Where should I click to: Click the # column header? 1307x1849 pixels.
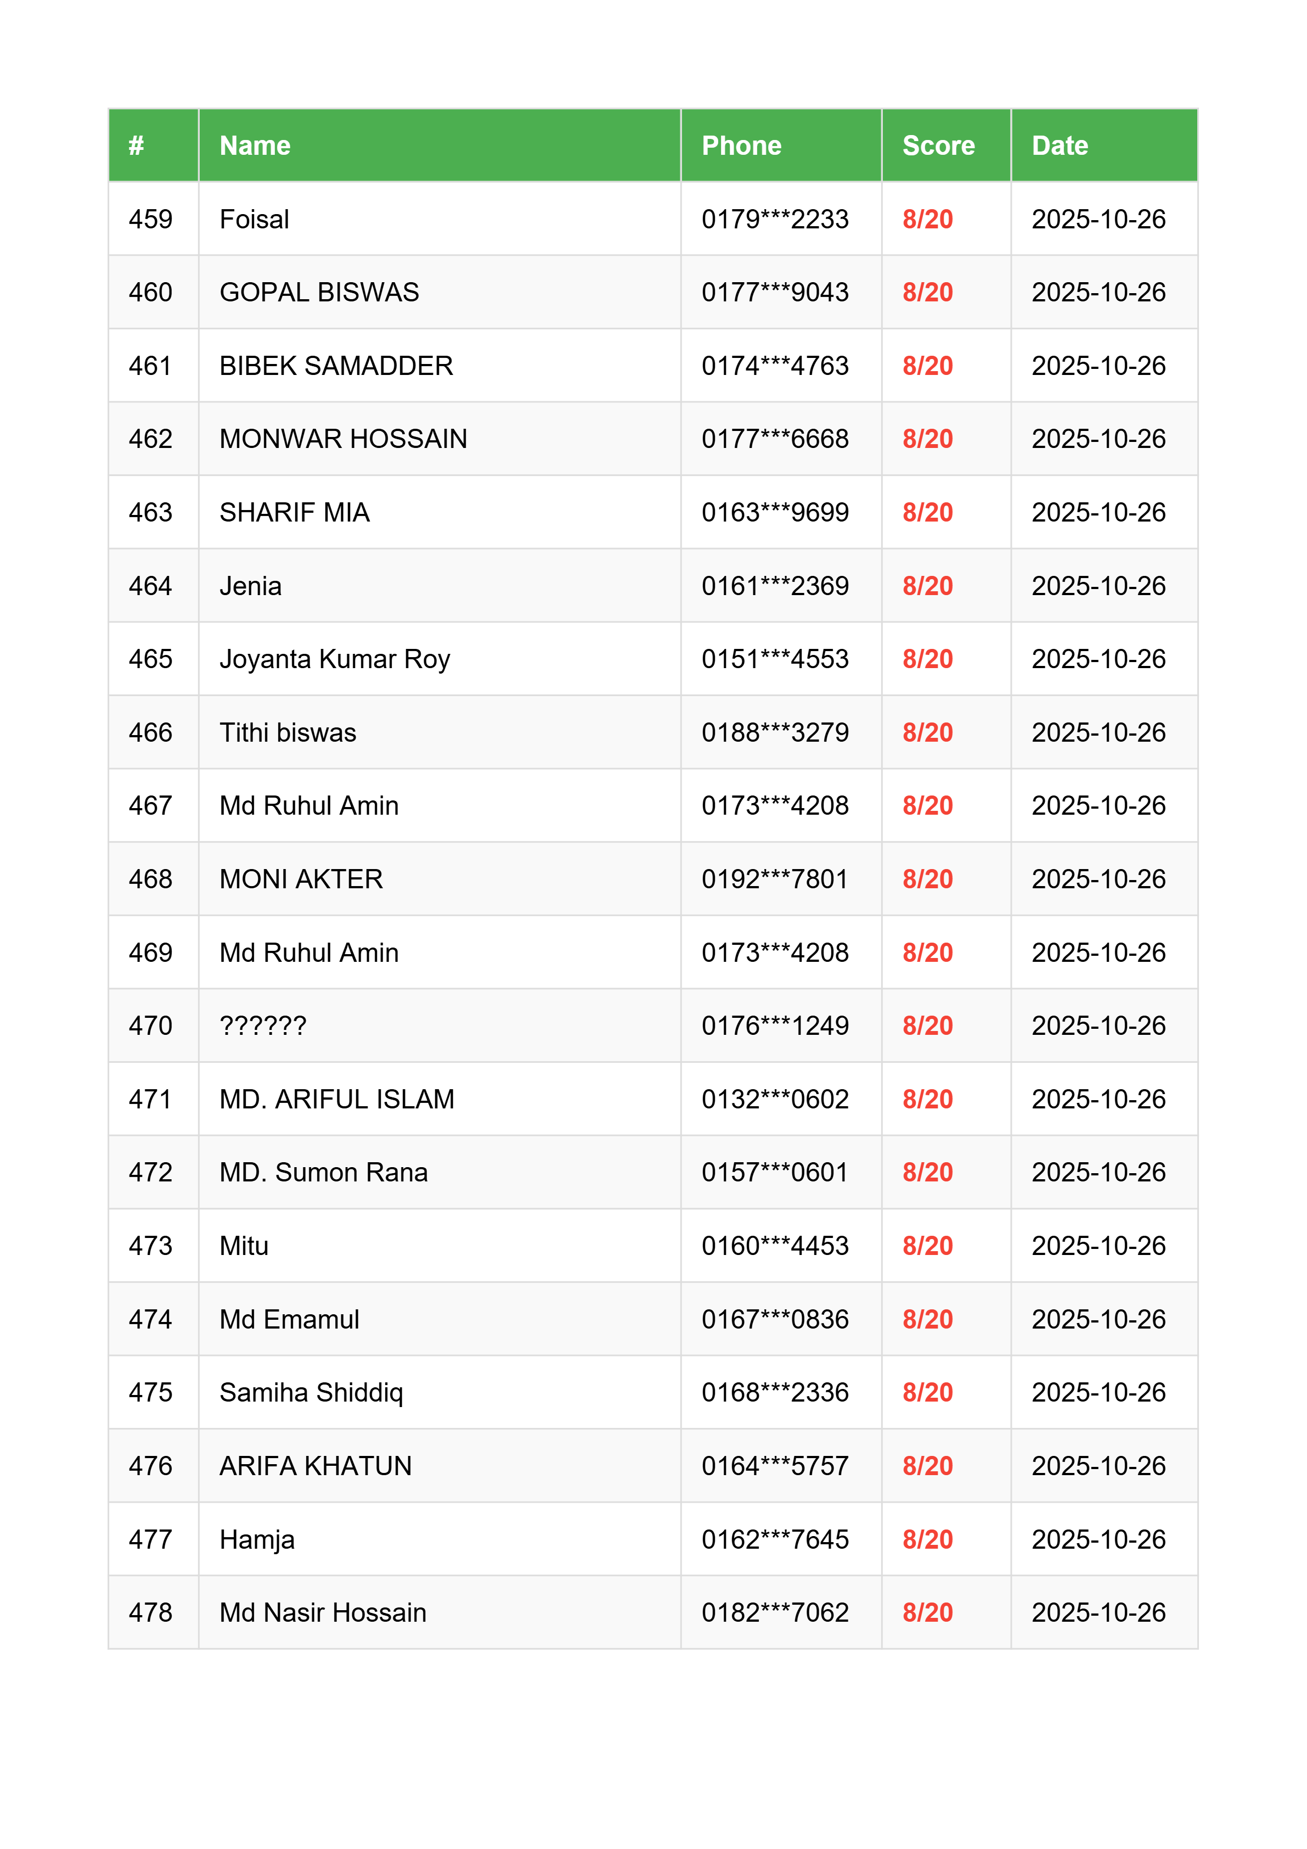136,146
